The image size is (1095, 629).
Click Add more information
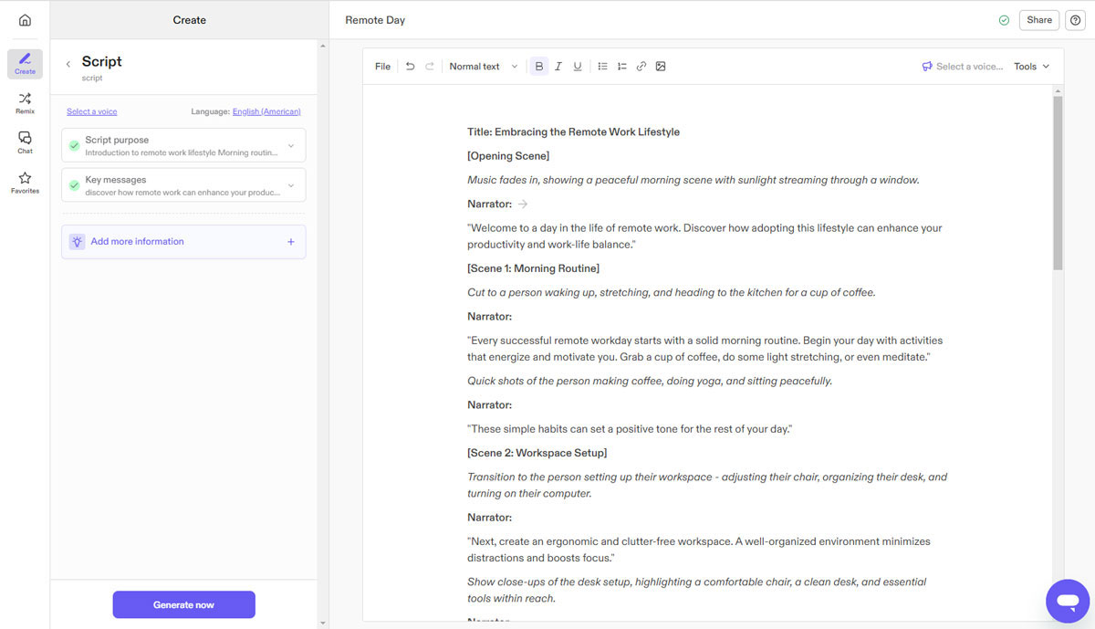pos(182,241)
